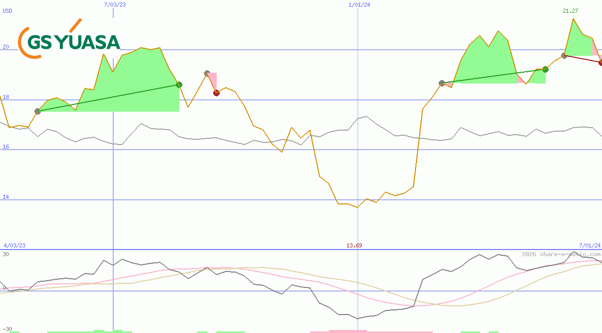Viewport: 602px width, 333px height.
Task: Click the gray marker starting the dark red trendline
Action: pyautogui.click(x=564, y=55)
